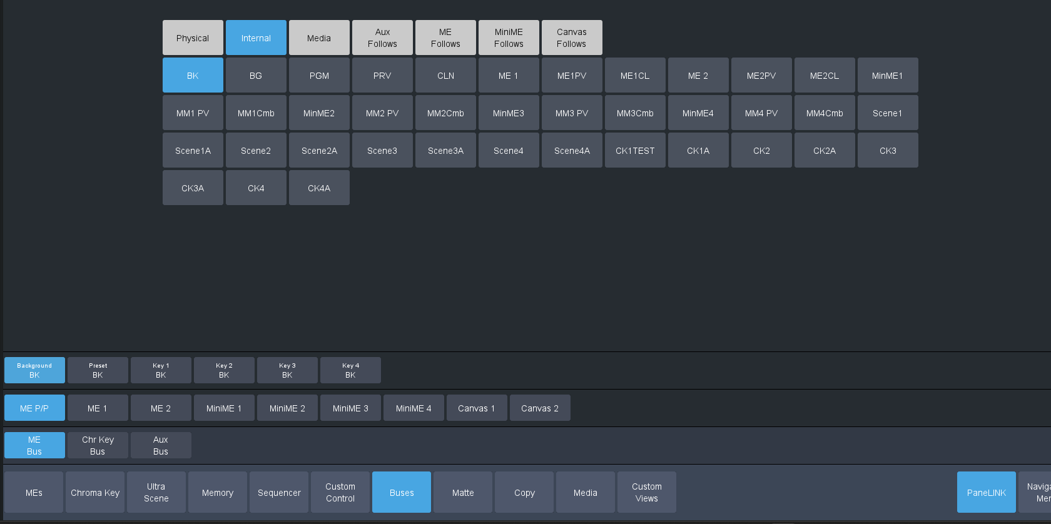Screen dimensions: 1051x524
Task: Select the ME1PV source button
Action: tap(572, 75)
